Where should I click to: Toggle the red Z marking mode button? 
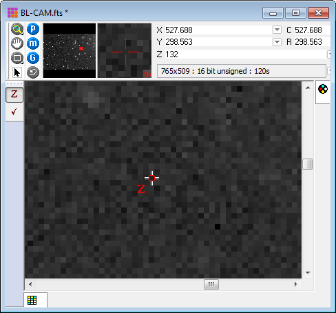point(14,94)
